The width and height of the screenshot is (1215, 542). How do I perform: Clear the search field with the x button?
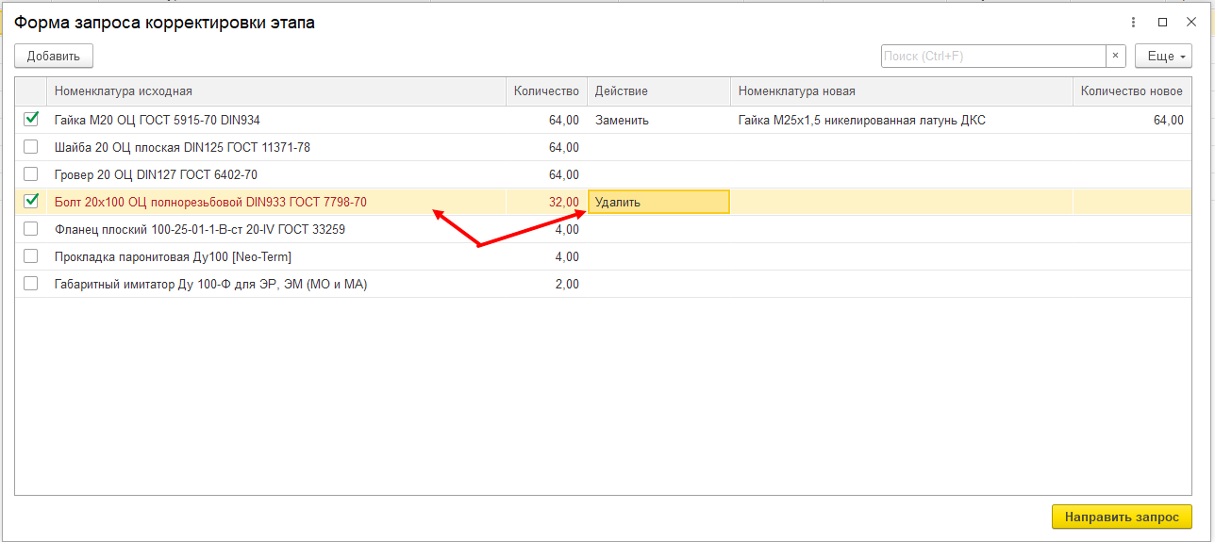(x=1116, y=56)
